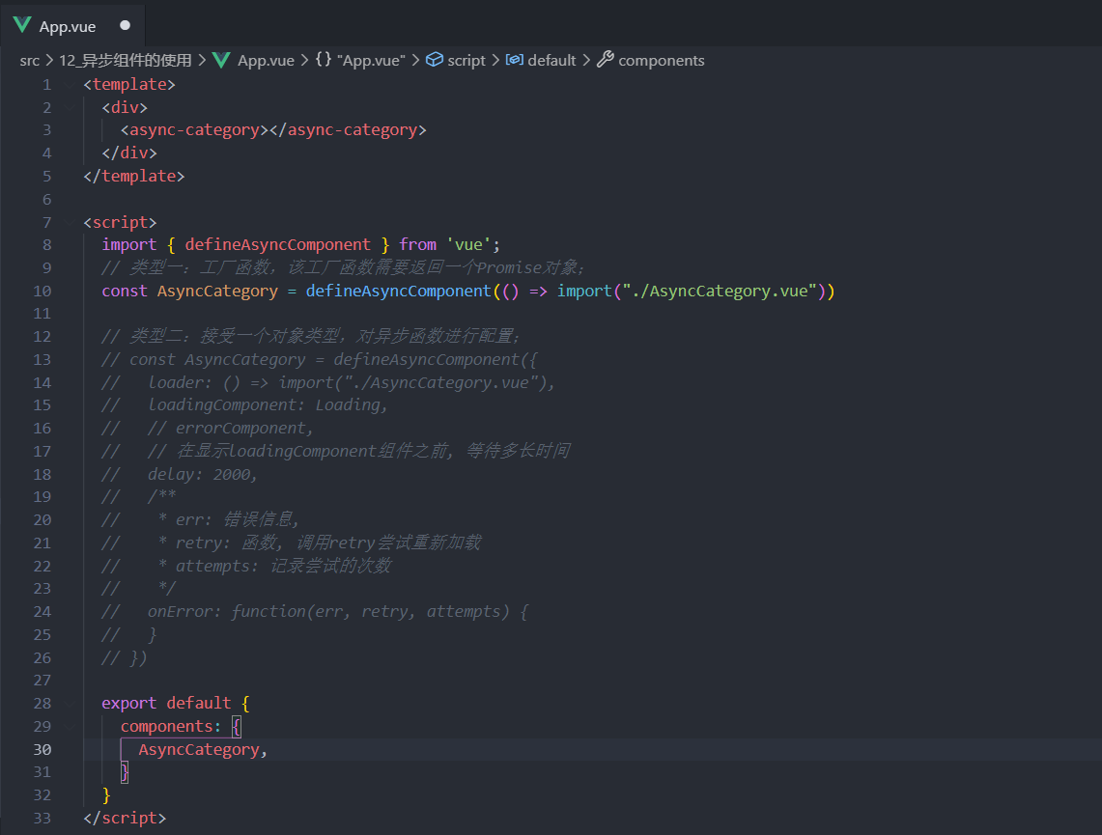
Task: Click the unsaved changes dot on App.vue tab
Action: (x=124, y=24)
